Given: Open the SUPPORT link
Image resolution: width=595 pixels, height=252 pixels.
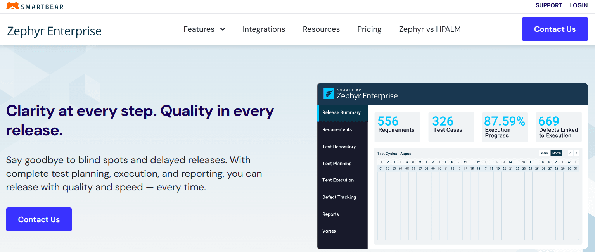Looking at the screenshot, I should click(549, 5).
